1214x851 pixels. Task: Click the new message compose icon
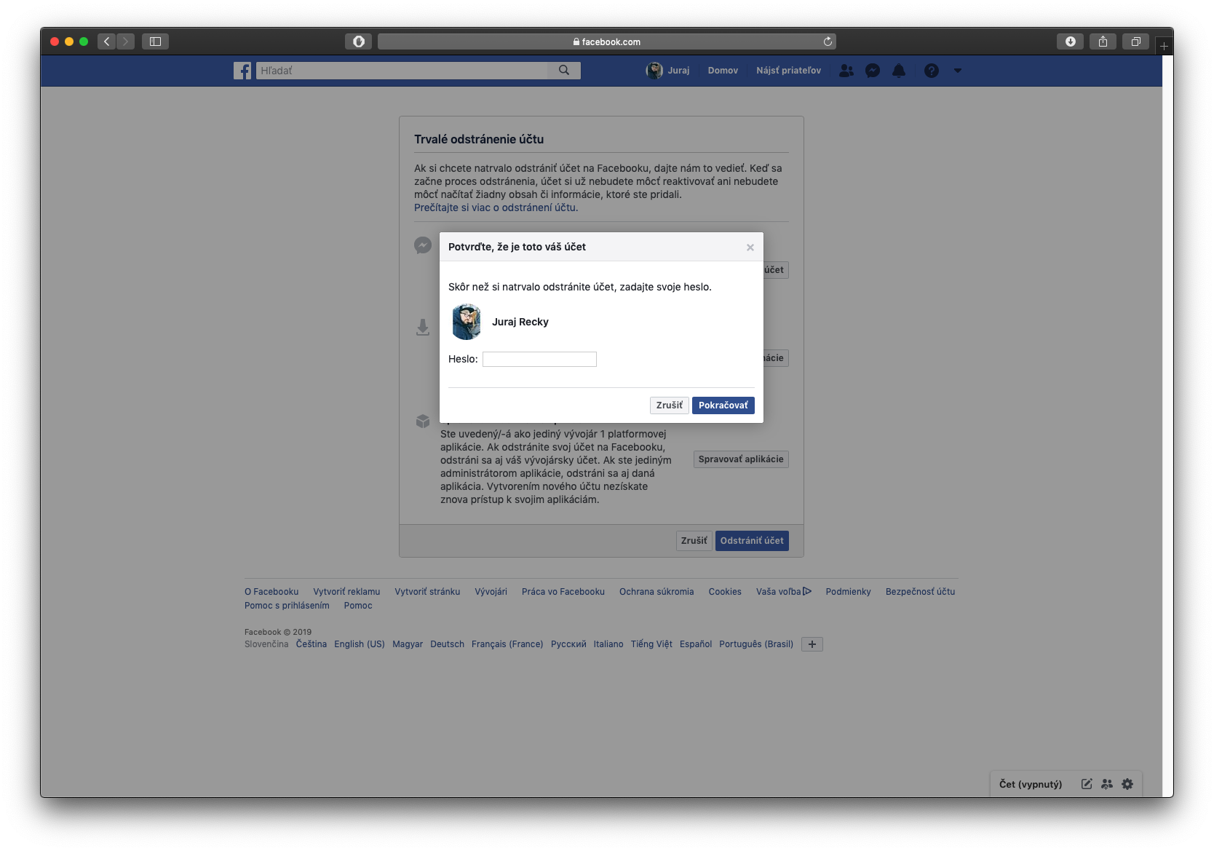(1087, 784)
